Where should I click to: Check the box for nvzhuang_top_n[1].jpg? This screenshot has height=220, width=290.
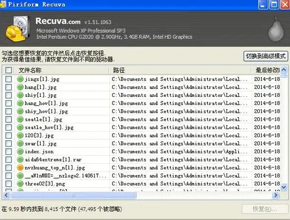(x=8, y=168)
